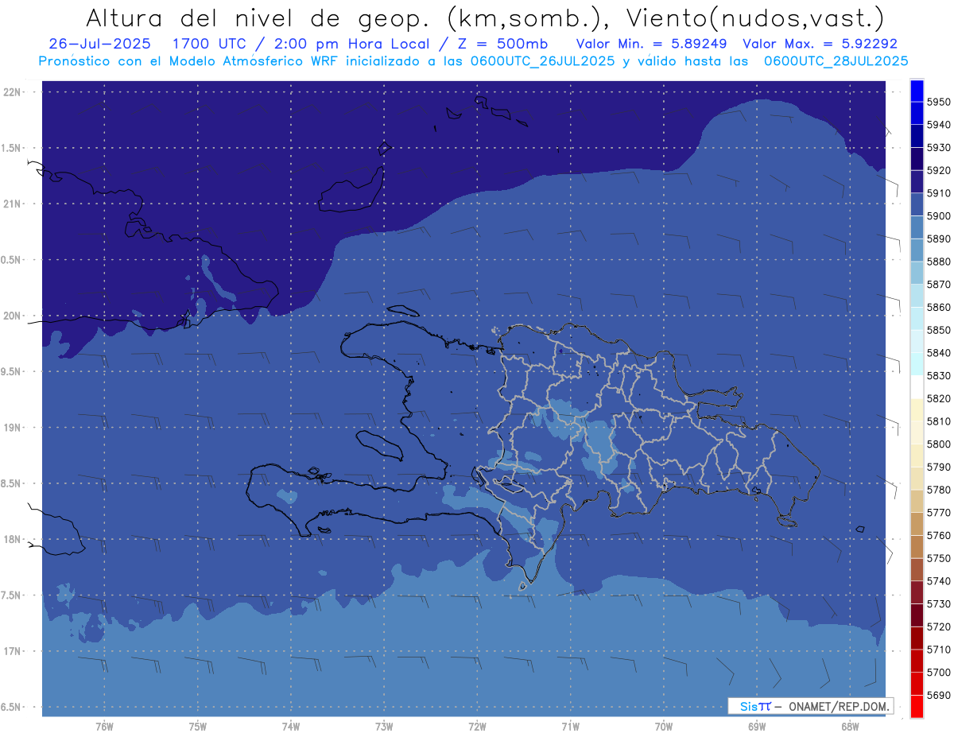Click the 19N latitude axis label

pyautogui.click(x=14, y=428)
